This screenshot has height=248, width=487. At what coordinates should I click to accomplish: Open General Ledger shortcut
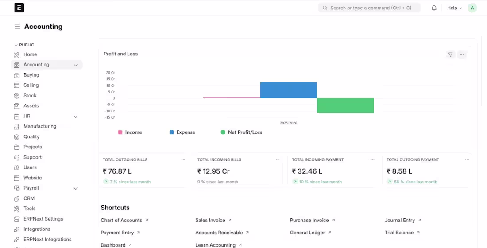[311, 232]
